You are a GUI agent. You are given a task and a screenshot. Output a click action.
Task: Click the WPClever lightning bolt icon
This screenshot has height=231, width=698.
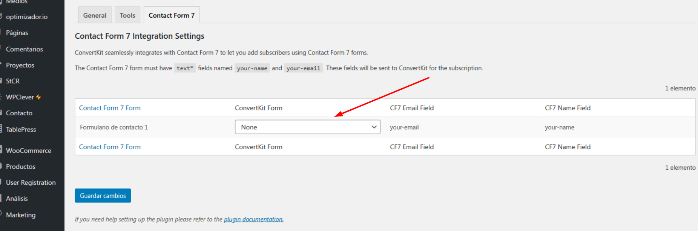point(38,97)
